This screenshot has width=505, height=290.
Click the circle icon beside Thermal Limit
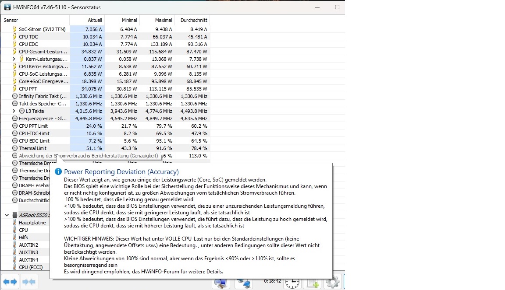[15, 148]
